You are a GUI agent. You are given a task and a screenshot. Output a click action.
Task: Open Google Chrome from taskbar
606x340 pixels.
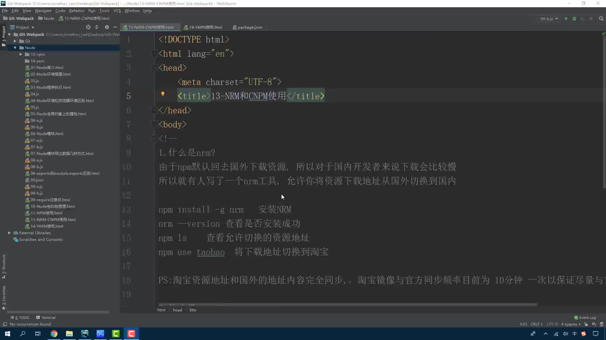54,334
